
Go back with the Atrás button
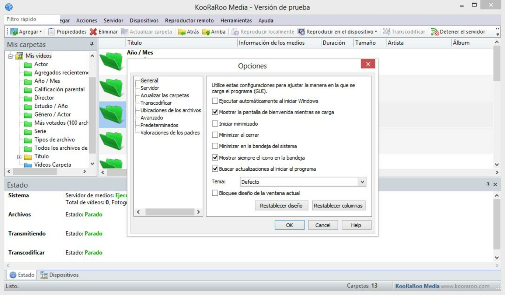(x=188, y=32)
